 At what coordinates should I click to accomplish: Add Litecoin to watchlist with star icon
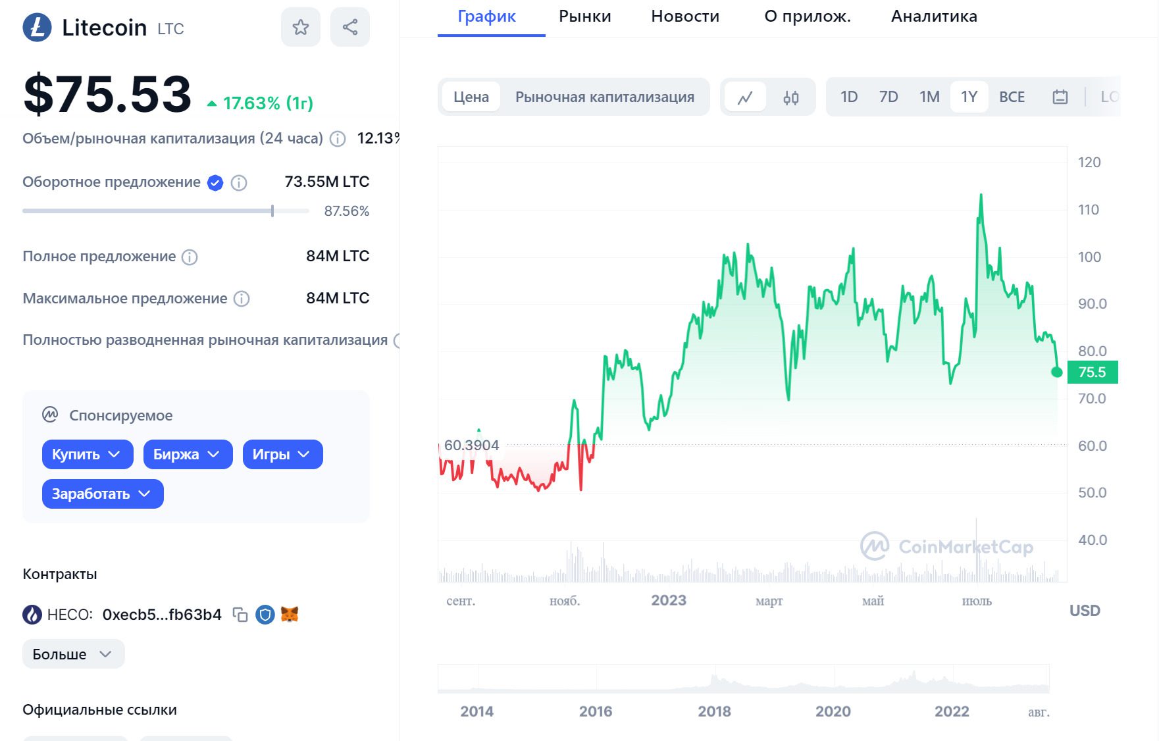(x=301, y=27)
